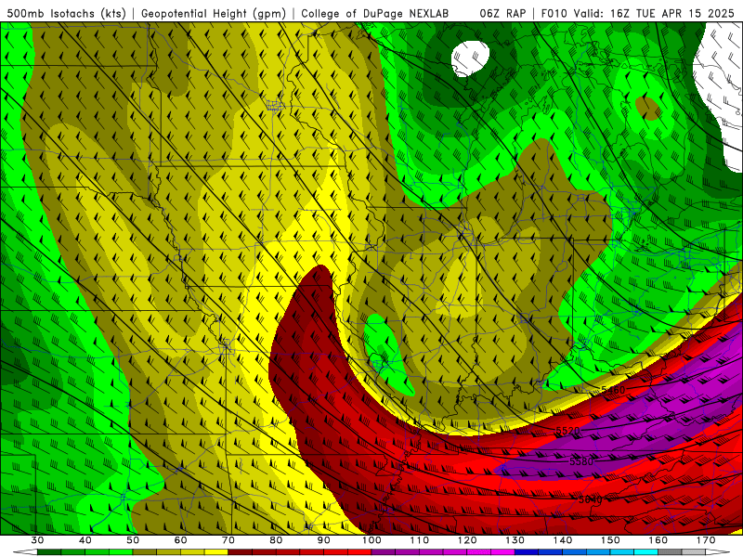Click the 'College of DuPage NEXLAB' label
Viewport: 743px width, 557px height.
[375, 14]
